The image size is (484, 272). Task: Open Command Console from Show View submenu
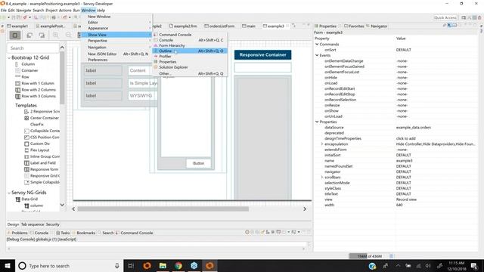190,35
